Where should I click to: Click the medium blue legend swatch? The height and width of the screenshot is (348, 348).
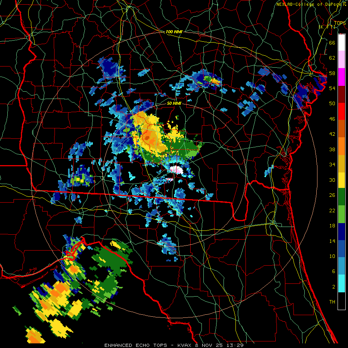[x=341, y=249]
